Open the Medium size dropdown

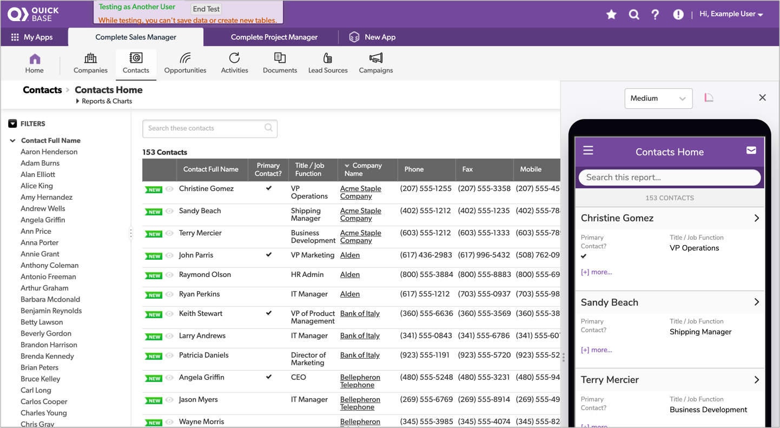pyautogui.click(x=658, y=98)
